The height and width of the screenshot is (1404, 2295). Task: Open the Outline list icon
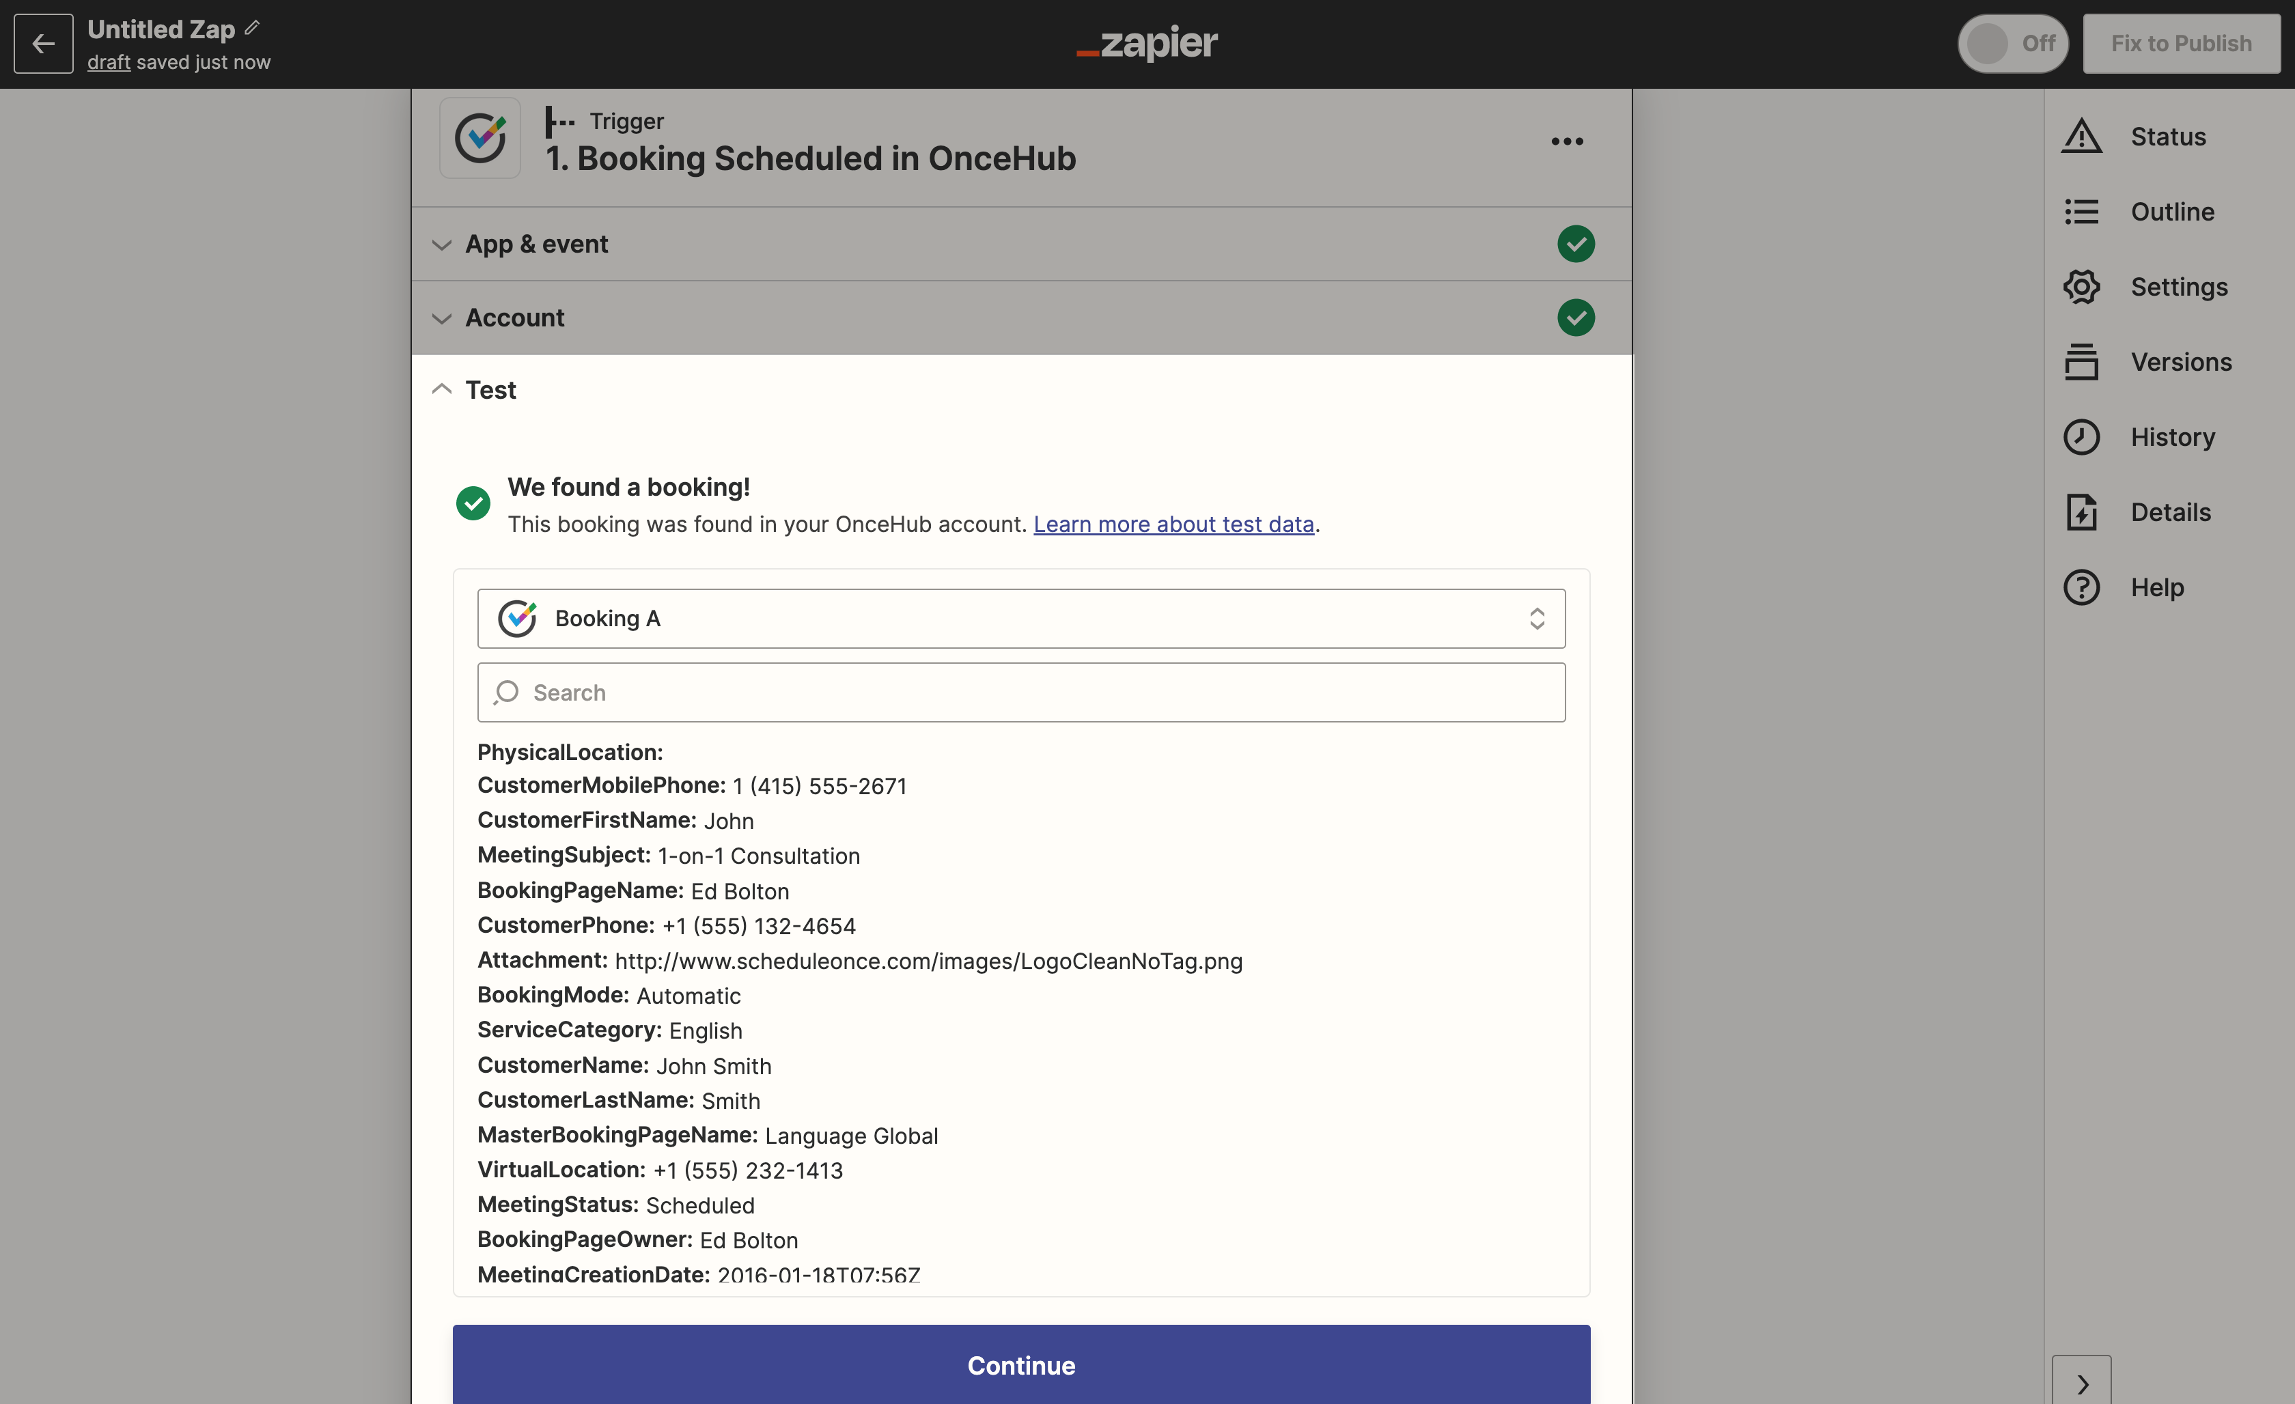pos(2081,212)
